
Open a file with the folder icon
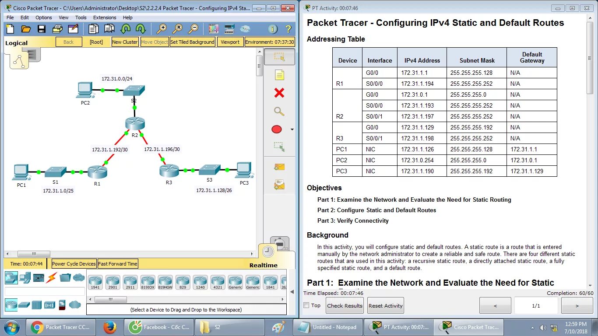tap(26, 29)
